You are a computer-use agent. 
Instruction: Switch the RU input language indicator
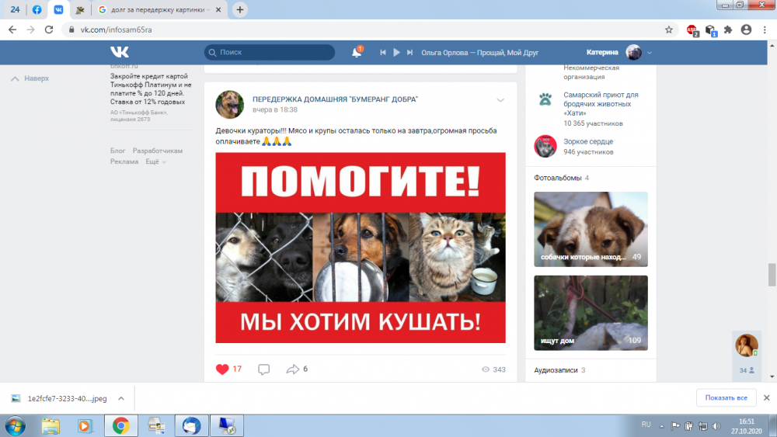click(646, 425)
